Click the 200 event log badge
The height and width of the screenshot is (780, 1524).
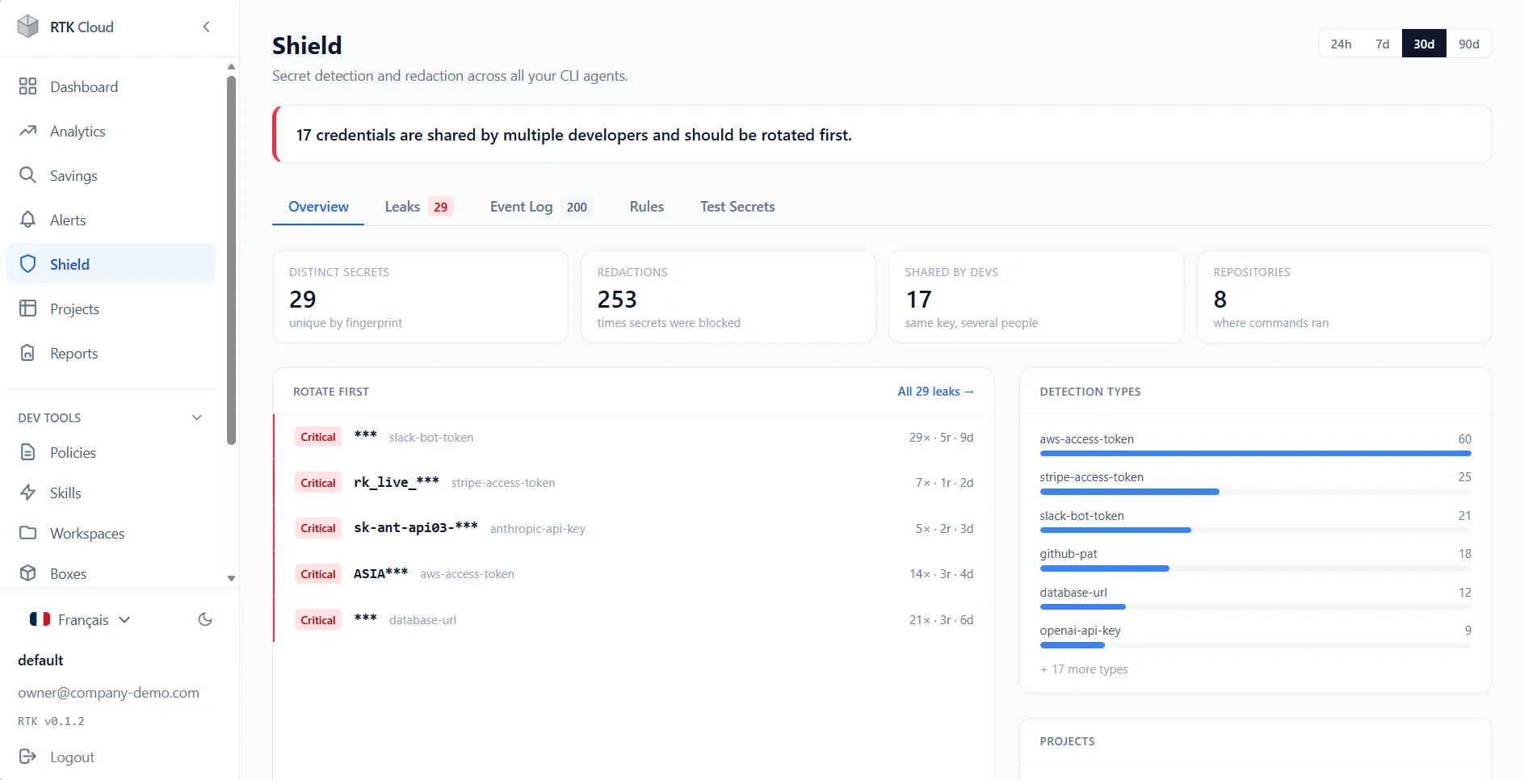click(x=577, y=207)
